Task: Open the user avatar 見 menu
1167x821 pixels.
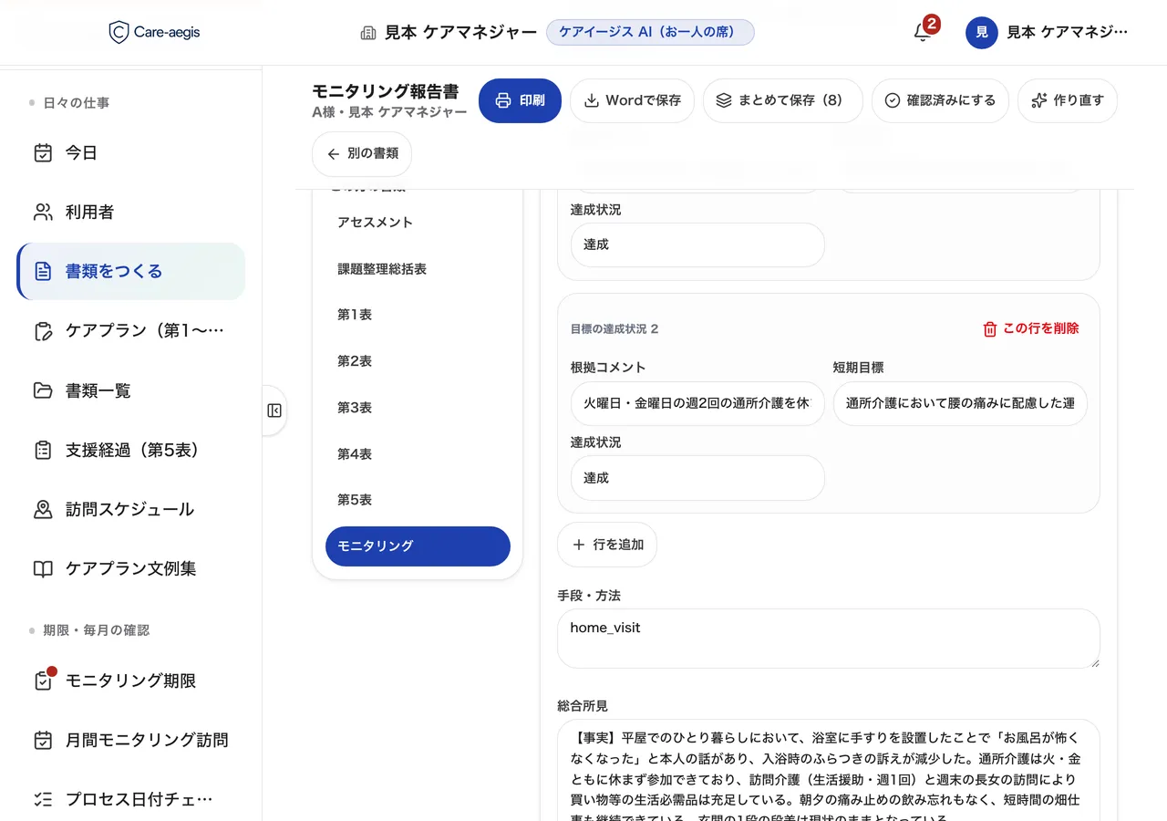Action: coord(982,33)
